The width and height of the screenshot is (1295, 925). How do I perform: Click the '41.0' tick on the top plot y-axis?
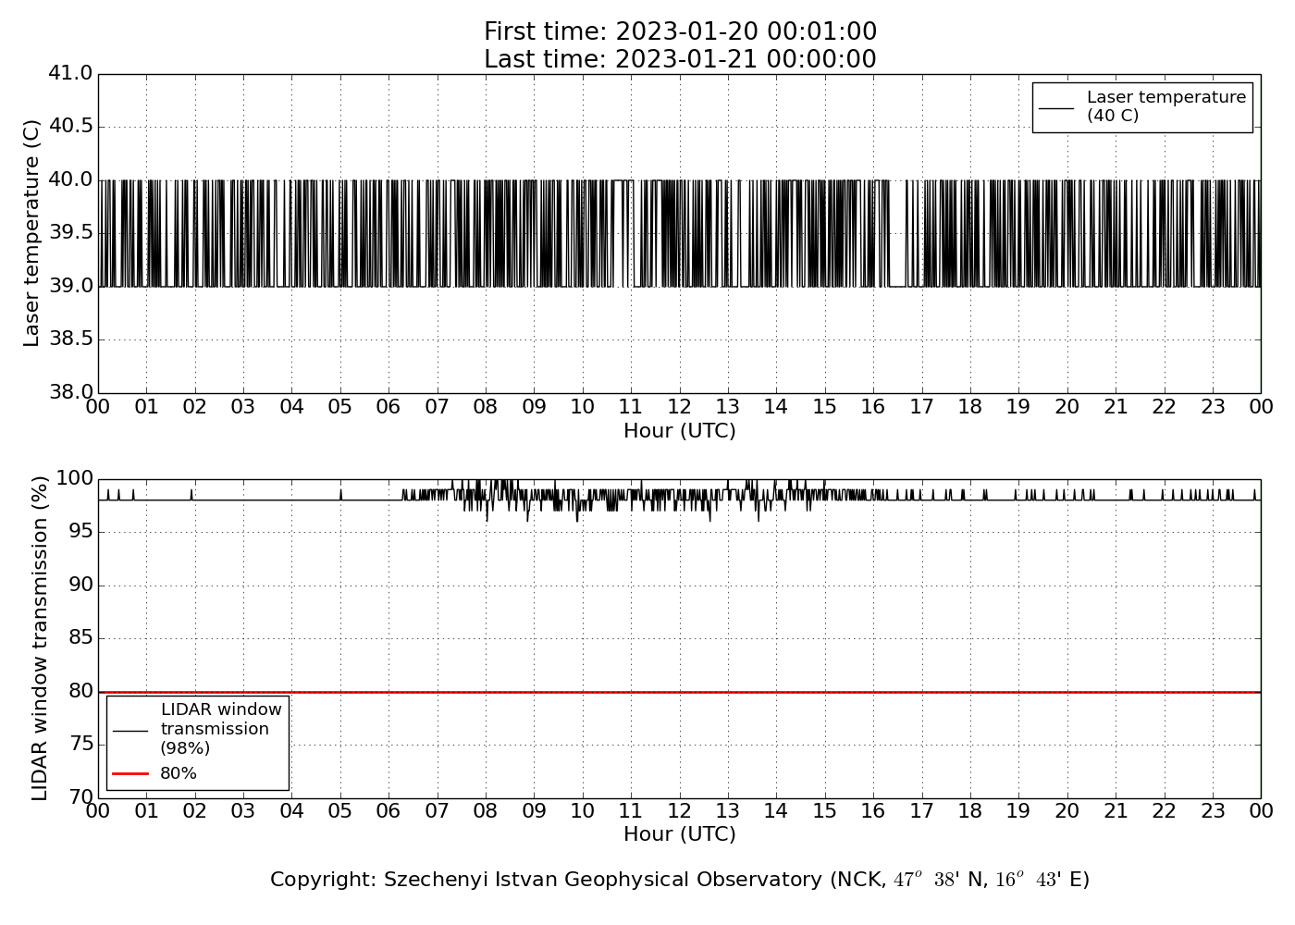71,73
